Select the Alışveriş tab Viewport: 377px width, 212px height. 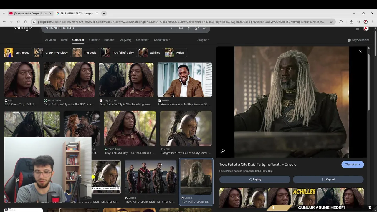(126, 40)
